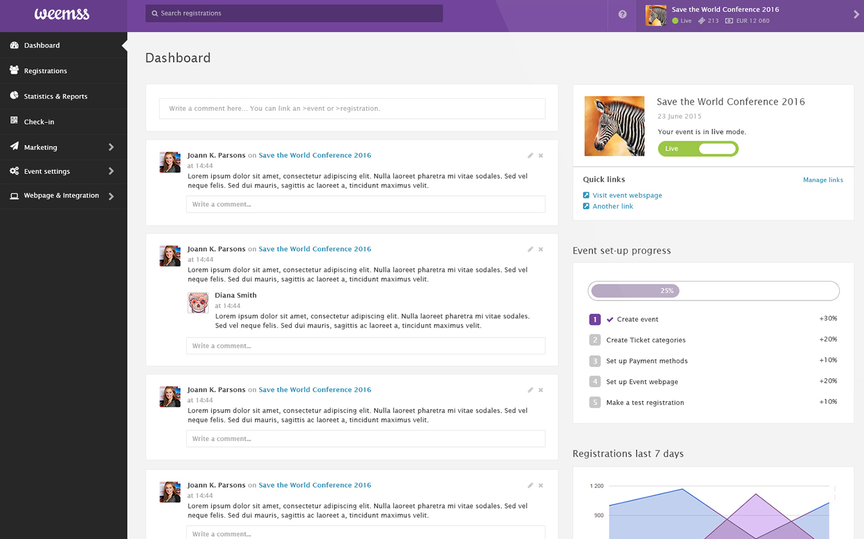The height and width of the screenshot is (539, 864).
Task: Click the zebra event thumbnail in header
Action: (656, 16)
